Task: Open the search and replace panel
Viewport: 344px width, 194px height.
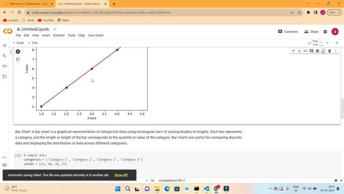Action: 4,56
